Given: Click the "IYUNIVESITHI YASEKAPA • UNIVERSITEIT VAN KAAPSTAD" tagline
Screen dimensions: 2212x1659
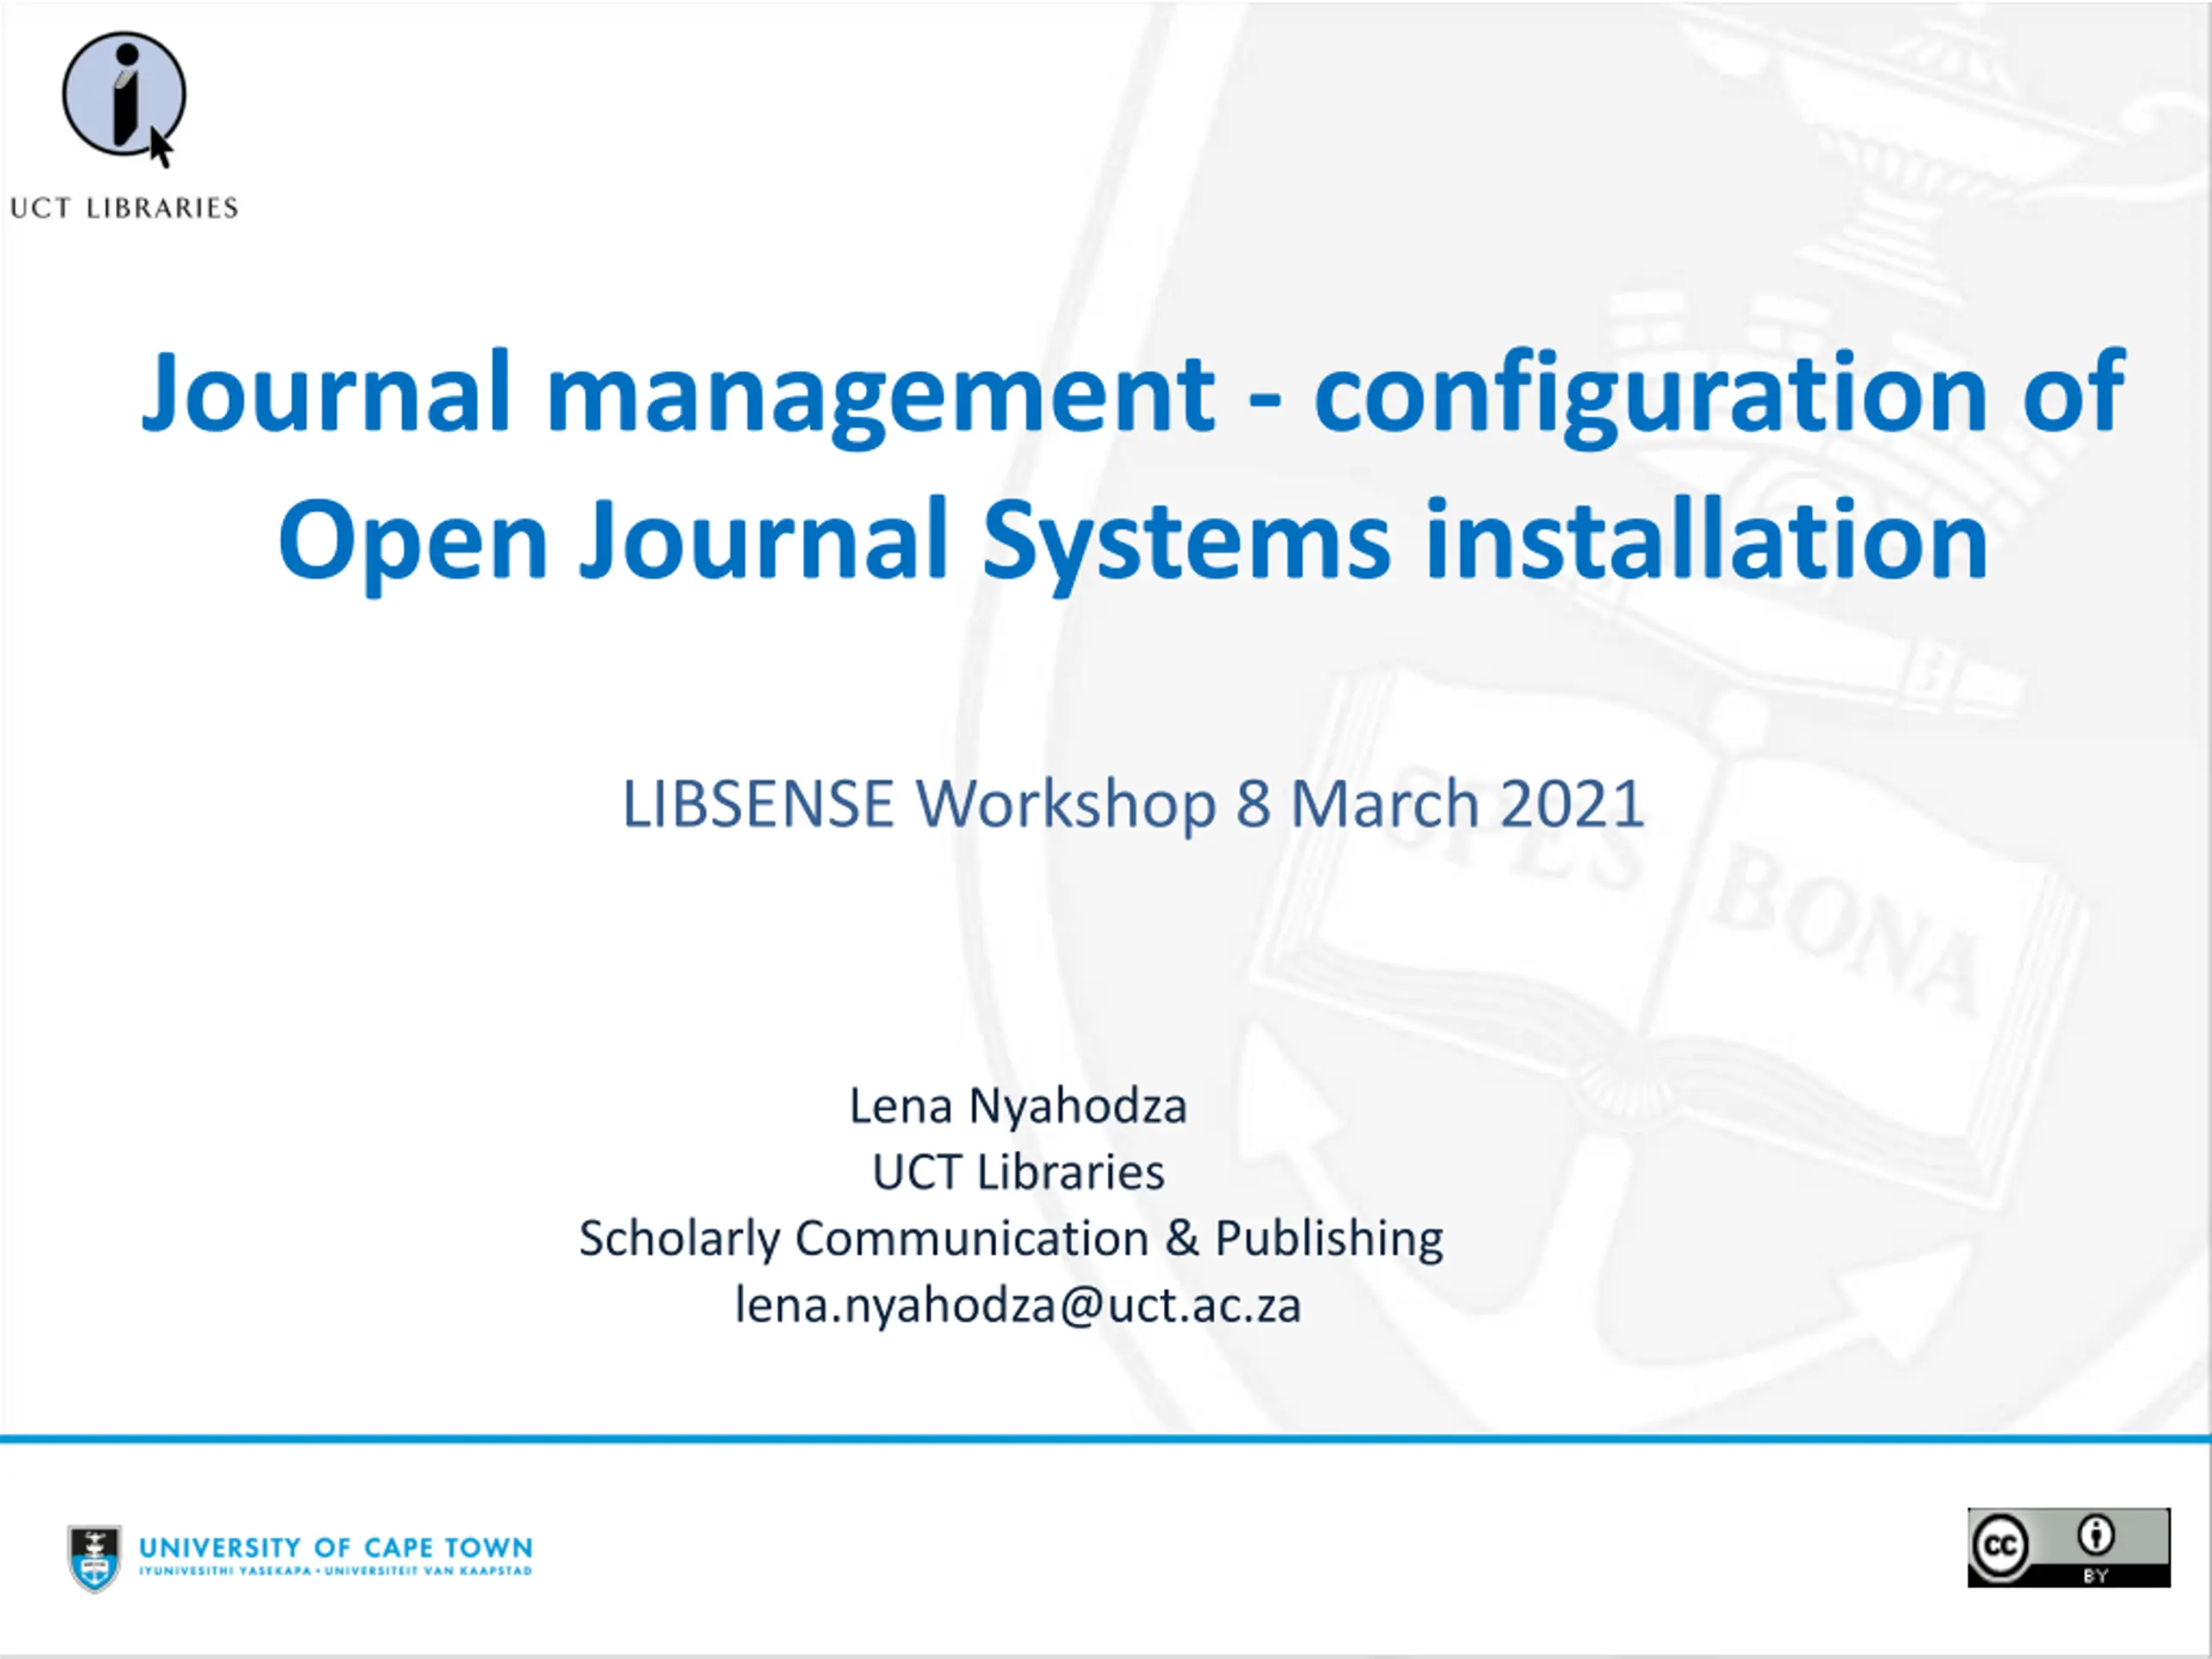Looking at the screenshot, I should pyautogui.click(x=336, y=1571).
